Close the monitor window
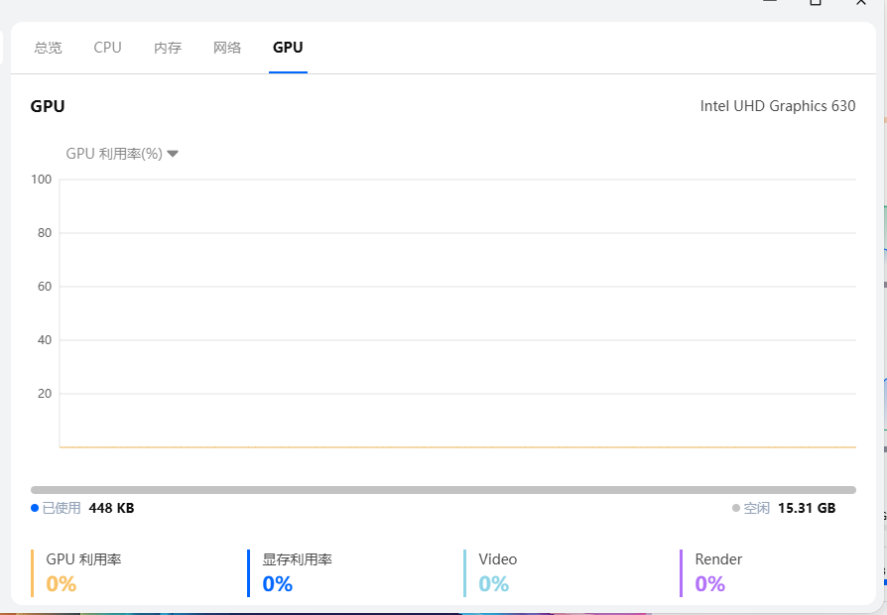887x615 pixels. click(x=861, y=3)
